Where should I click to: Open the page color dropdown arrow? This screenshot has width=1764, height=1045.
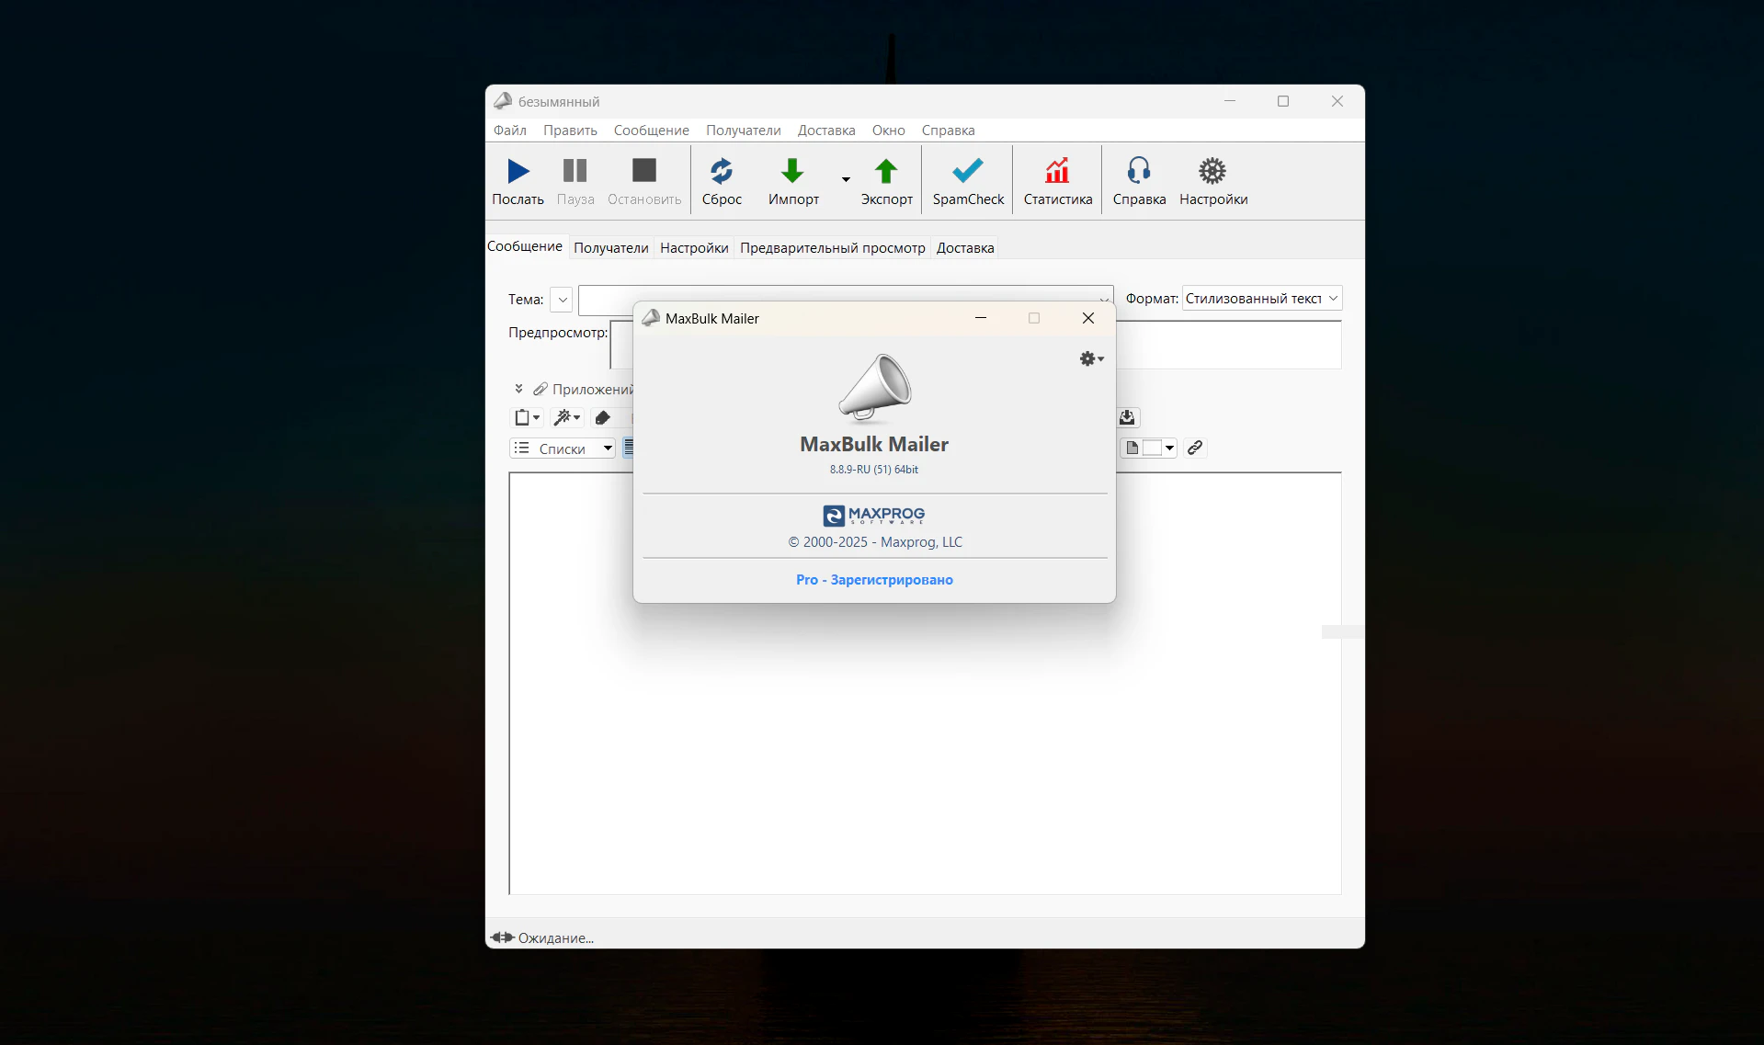coord(1169,449)
